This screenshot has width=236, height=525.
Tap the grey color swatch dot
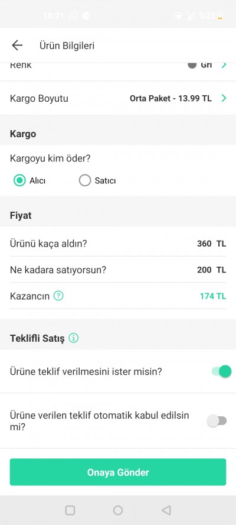[x=192, y=64]
